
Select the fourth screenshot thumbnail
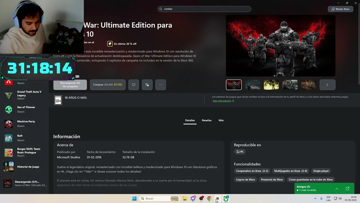290,85
